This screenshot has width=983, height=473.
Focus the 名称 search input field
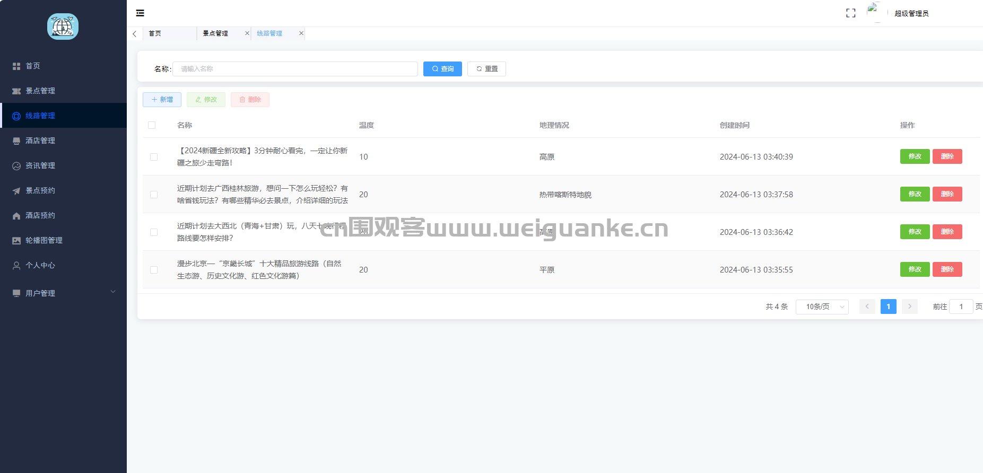click(295, 69)
